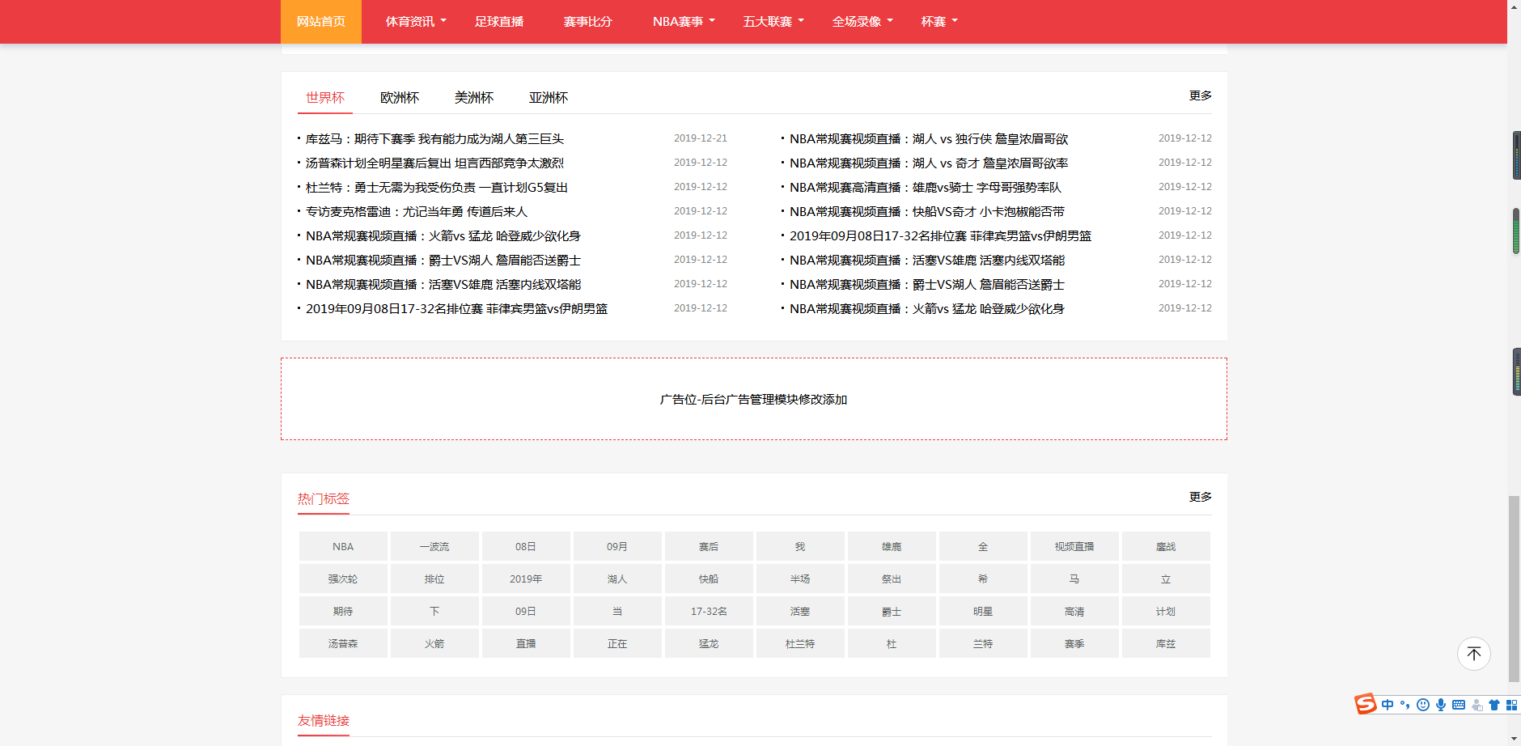Toggle Chinese punctuation mode in Sogou bar
Image resolution: width=1521 pixels, height=746 pixels.
pyautogui.click(x=1405, y=705)
